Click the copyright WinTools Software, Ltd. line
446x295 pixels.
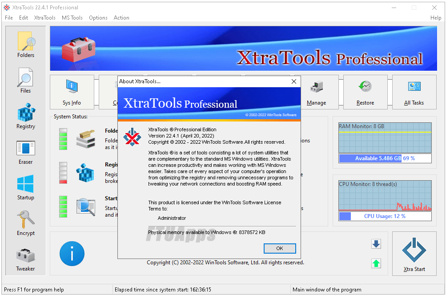225,263
